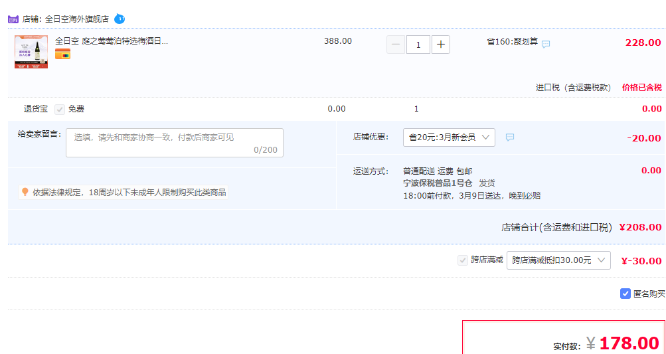This screenshot has height=354, width=666.
Task: Click the original price 388.00
Action: [x=338, y=41]
